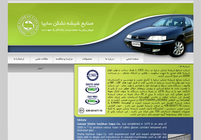Click the Shishe Nashkan Saipa round logo
Image resolution: width=201 pixels, height=140 pixels.
click(28, 25)
